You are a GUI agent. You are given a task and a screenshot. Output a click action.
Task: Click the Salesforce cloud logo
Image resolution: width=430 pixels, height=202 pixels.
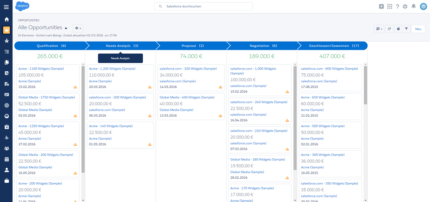(x=23, y=6)
